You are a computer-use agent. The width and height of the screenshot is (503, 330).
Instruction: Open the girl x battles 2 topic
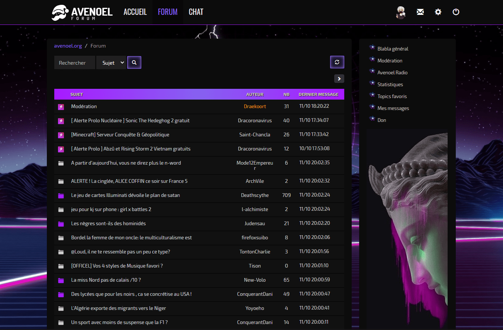[x=111, y=209]
